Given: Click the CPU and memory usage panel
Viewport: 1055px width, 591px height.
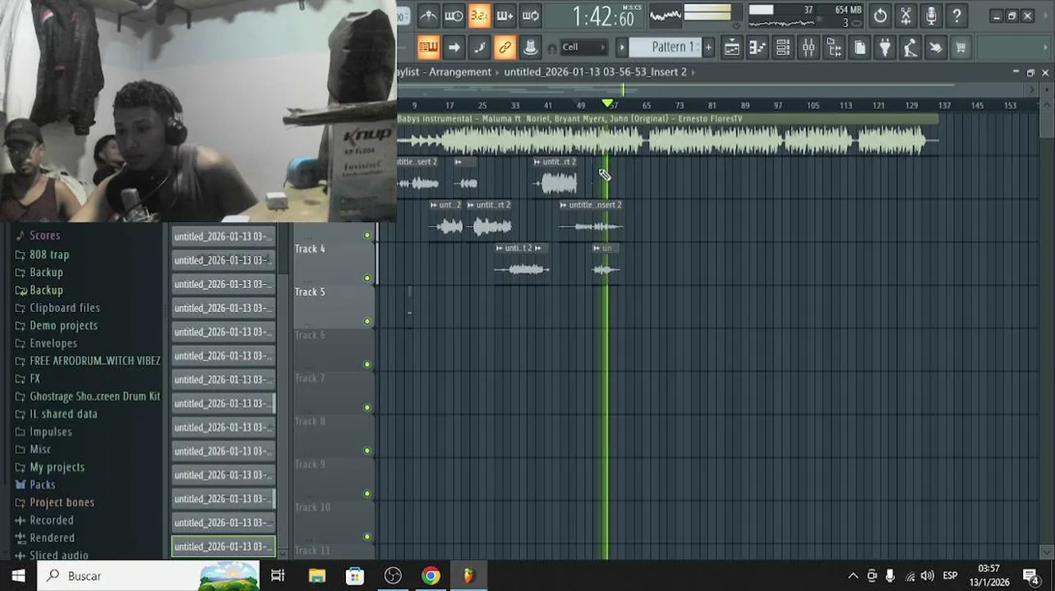Looking at the screenshot, I should [x=804, y=16].
